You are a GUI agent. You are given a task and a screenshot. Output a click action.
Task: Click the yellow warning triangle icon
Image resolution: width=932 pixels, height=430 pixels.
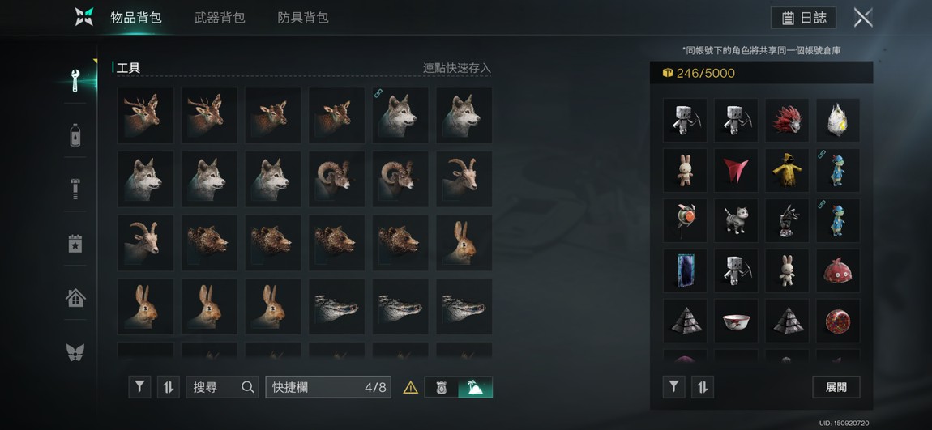410,388
